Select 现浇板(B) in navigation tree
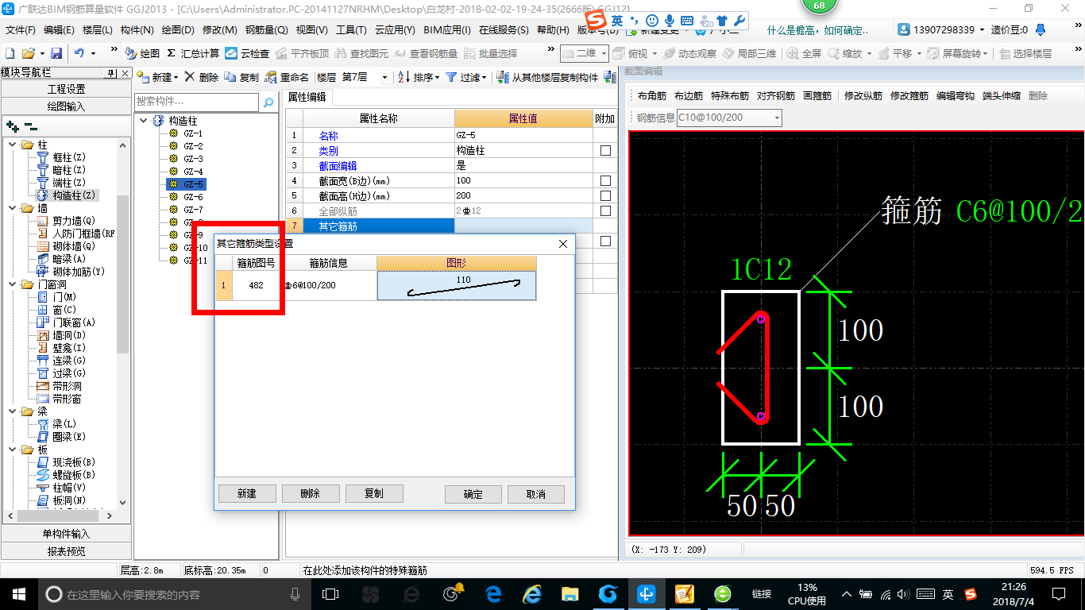This screenshot has width=1085, height=610. pyautogui.click(x=67, y=462)
